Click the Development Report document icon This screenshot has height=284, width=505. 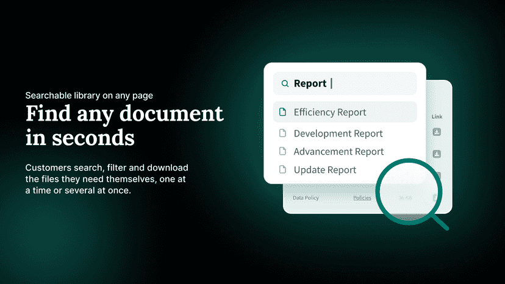tap(282, 133)
